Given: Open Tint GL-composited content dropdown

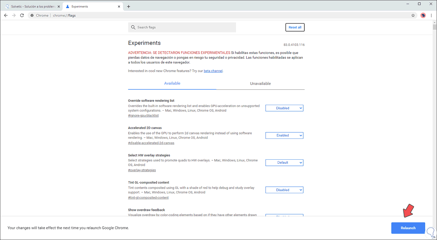Looking at the screenshot, I should point(284,190).
